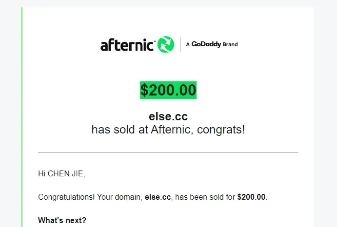The height and width of the screenshot is (227, 337).
Task: Click the bold else.cc domain heading
Action: click(x=168, y=116)
